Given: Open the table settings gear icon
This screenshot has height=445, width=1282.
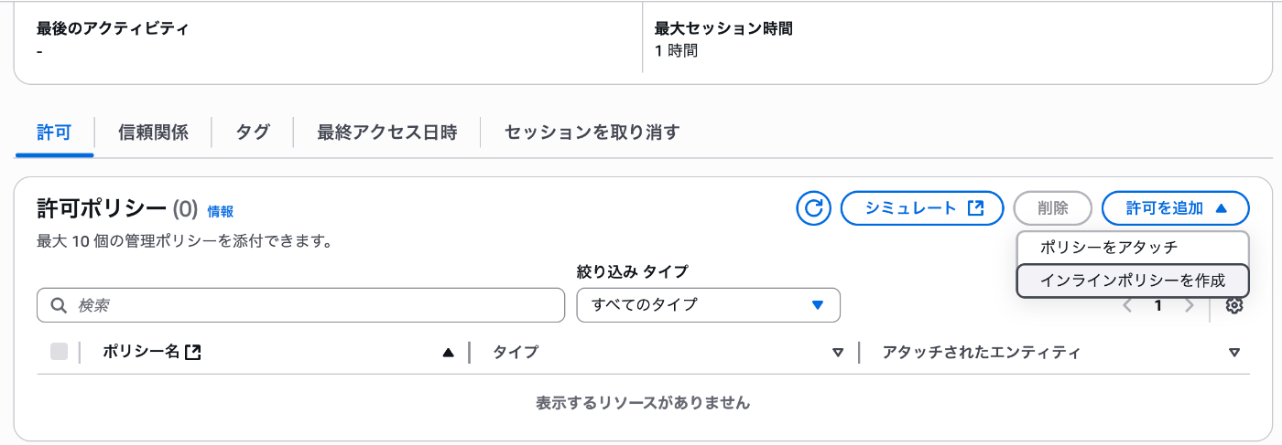Looking at the screenshot, I should [x=1233, y=306].
